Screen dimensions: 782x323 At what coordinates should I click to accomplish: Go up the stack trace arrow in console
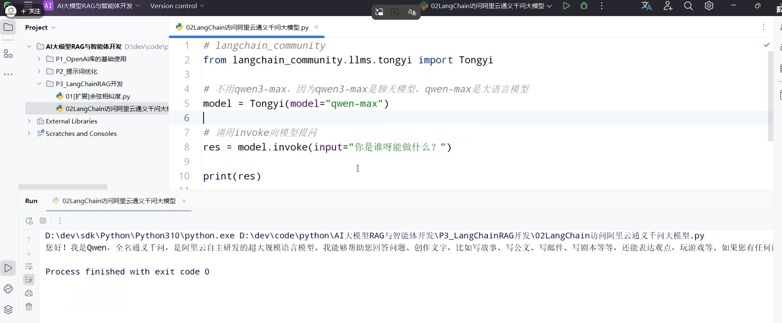click(29, 239)
